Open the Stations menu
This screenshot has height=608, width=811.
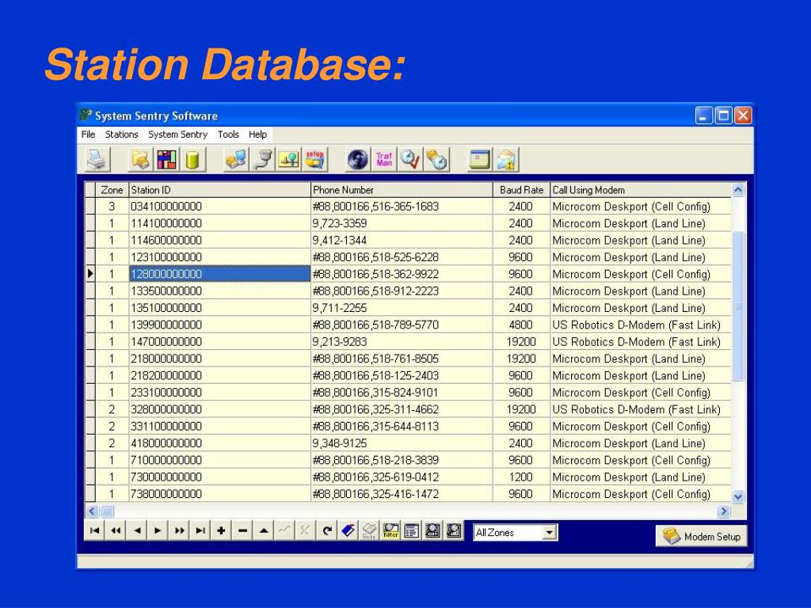[121, 135]
